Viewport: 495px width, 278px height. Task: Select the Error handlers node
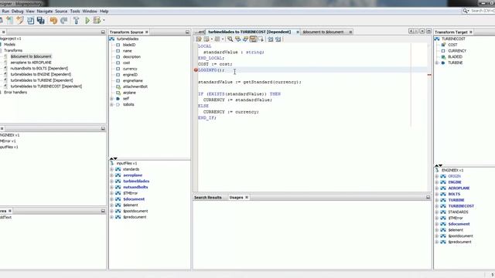coord(15,93)
